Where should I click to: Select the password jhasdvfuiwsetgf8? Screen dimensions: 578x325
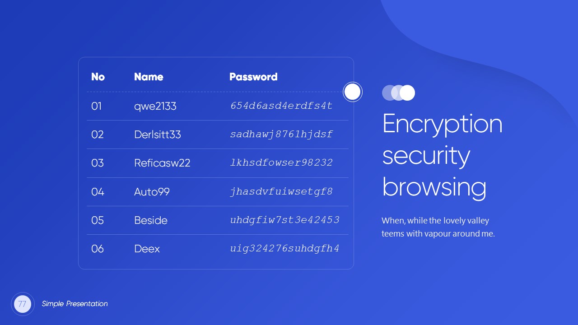pyautogui.click(x=281, y=192)
